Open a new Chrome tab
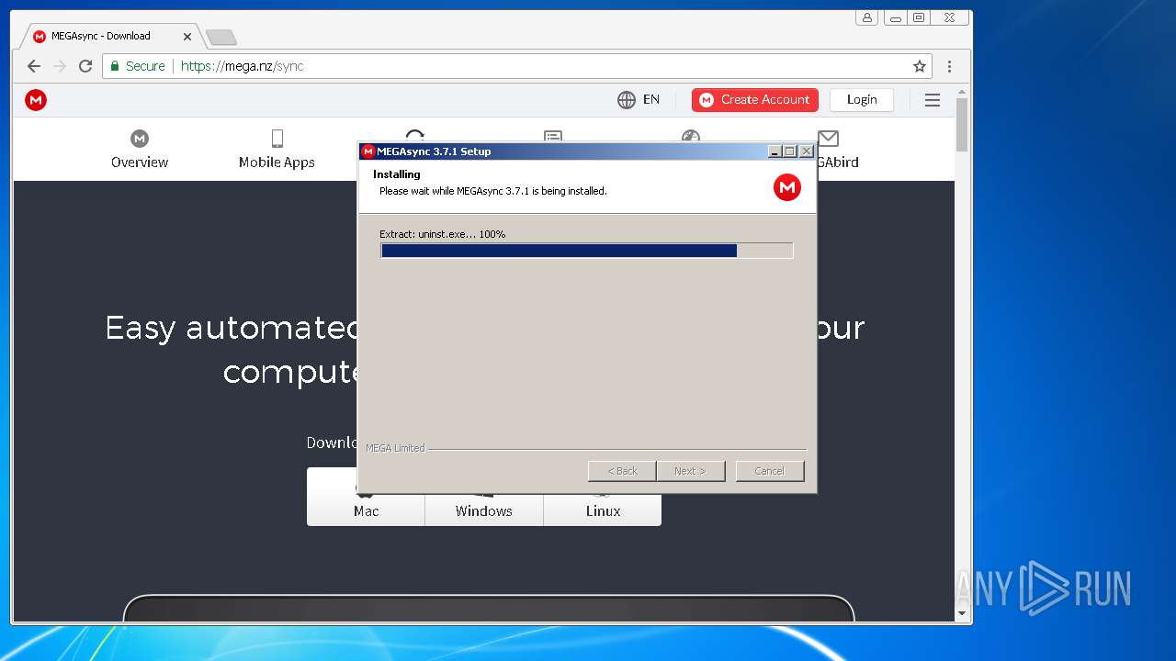 [220, 37]
